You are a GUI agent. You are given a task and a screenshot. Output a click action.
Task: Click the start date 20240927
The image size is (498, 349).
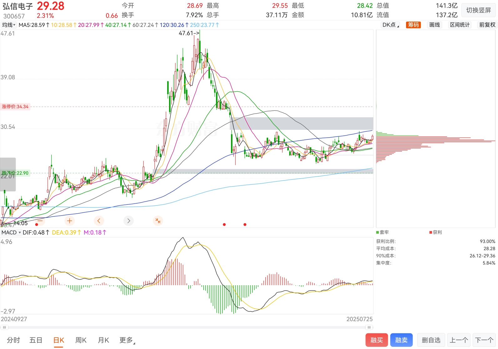click(x=14, y=319)
